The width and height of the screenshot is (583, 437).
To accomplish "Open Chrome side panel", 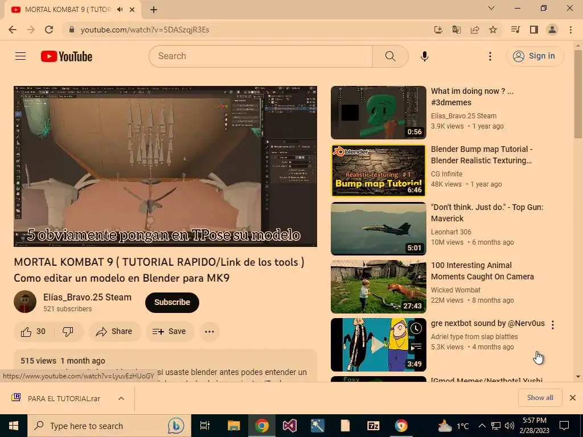I will coord(534,30).
